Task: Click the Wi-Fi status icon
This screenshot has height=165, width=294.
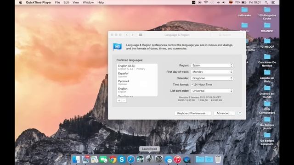Action: tap(206, 2)
